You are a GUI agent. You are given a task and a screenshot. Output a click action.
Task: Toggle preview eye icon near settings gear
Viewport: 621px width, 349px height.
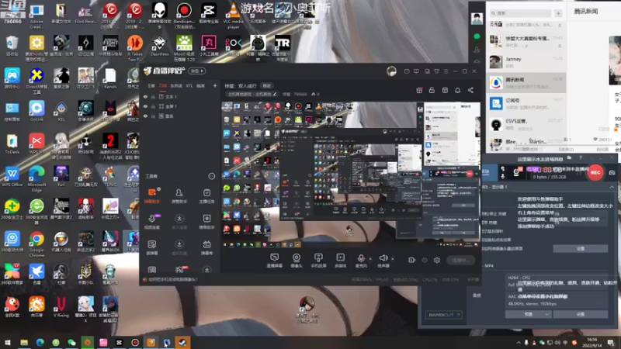(425, 260)
